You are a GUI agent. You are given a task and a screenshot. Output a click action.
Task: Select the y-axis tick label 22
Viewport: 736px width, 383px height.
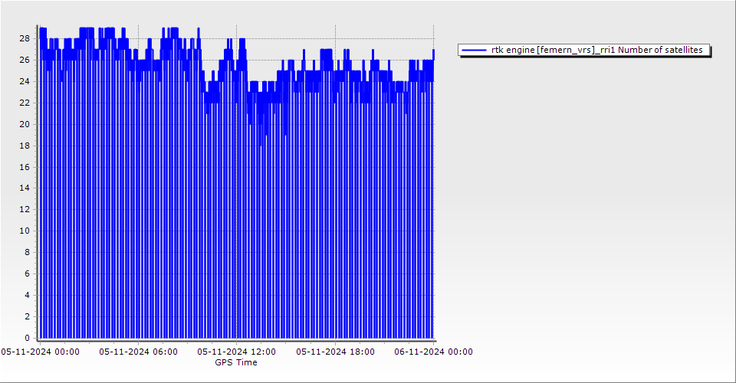25,103
